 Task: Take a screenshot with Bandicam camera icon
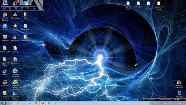178,100
